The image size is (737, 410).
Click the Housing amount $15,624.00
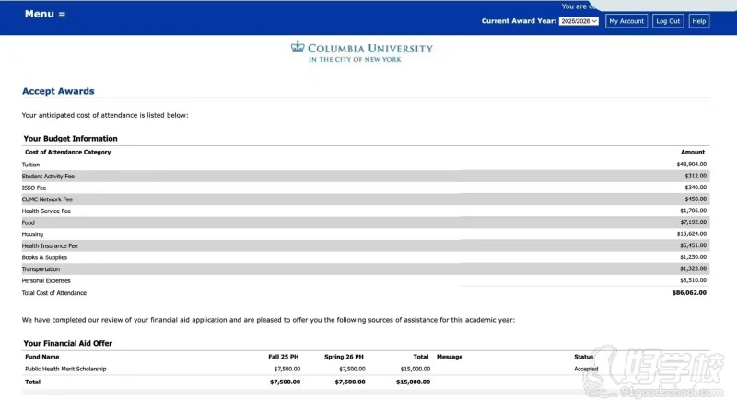691,234
